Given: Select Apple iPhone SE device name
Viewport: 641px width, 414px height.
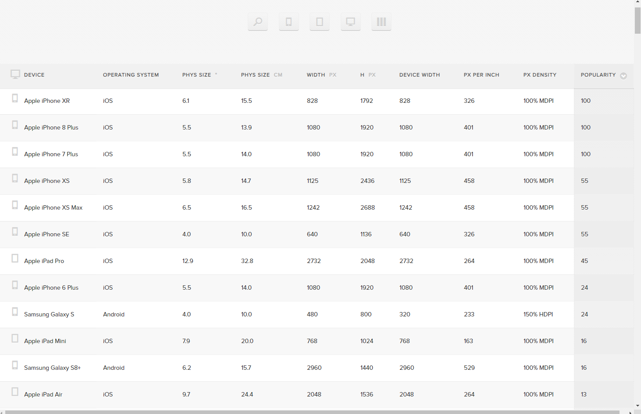Looking at the screenshot, I should click(46, 234).
